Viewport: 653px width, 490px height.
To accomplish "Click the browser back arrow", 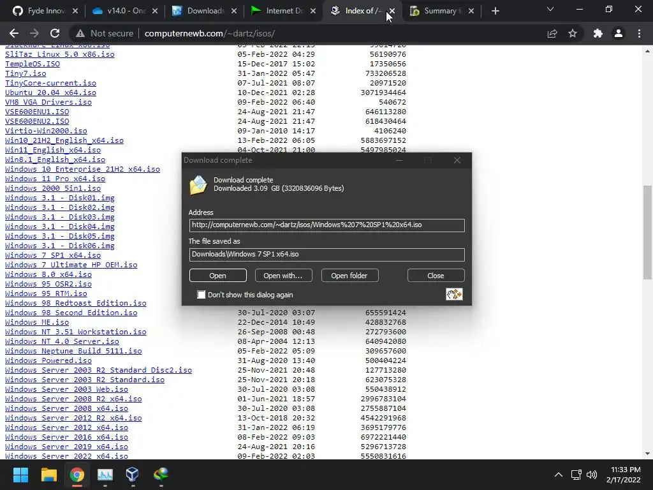I will click(x=14, y=33).
